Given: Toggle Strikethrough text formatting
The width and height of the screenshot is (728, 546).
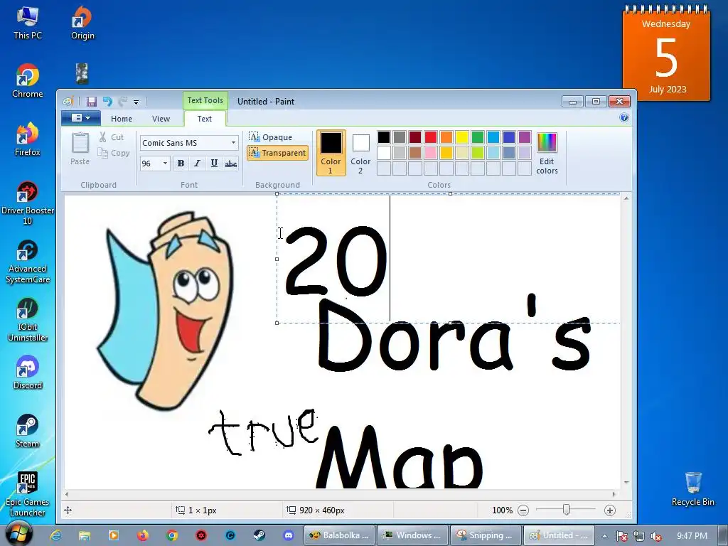Looking at the screenshot, I should coord(231,164).
